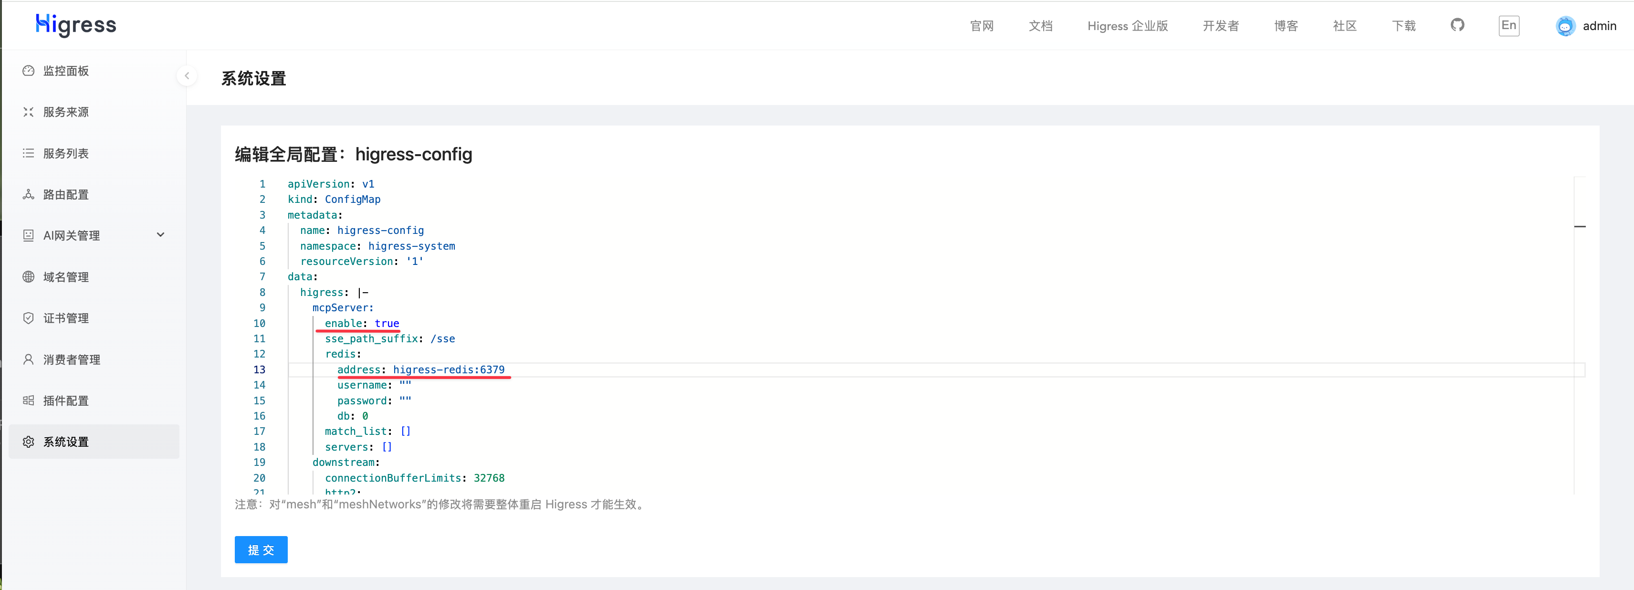Select 系统设置 menu item

click(x=66, y=442)
